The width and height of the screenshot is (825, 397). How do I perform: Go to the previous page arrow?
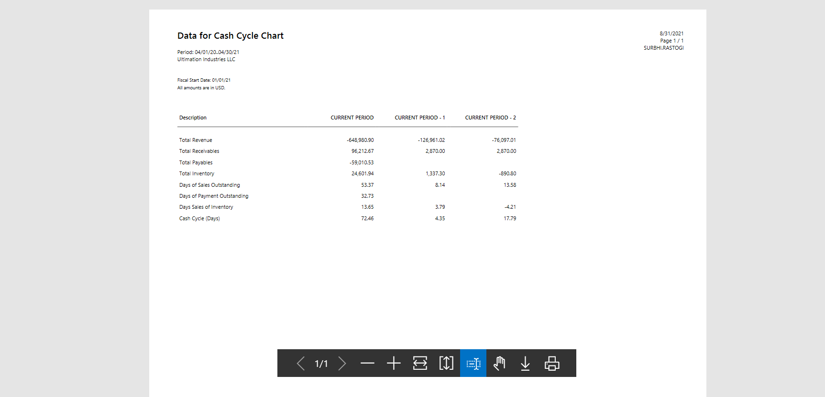pyautogui.click(x=301, y=364)
